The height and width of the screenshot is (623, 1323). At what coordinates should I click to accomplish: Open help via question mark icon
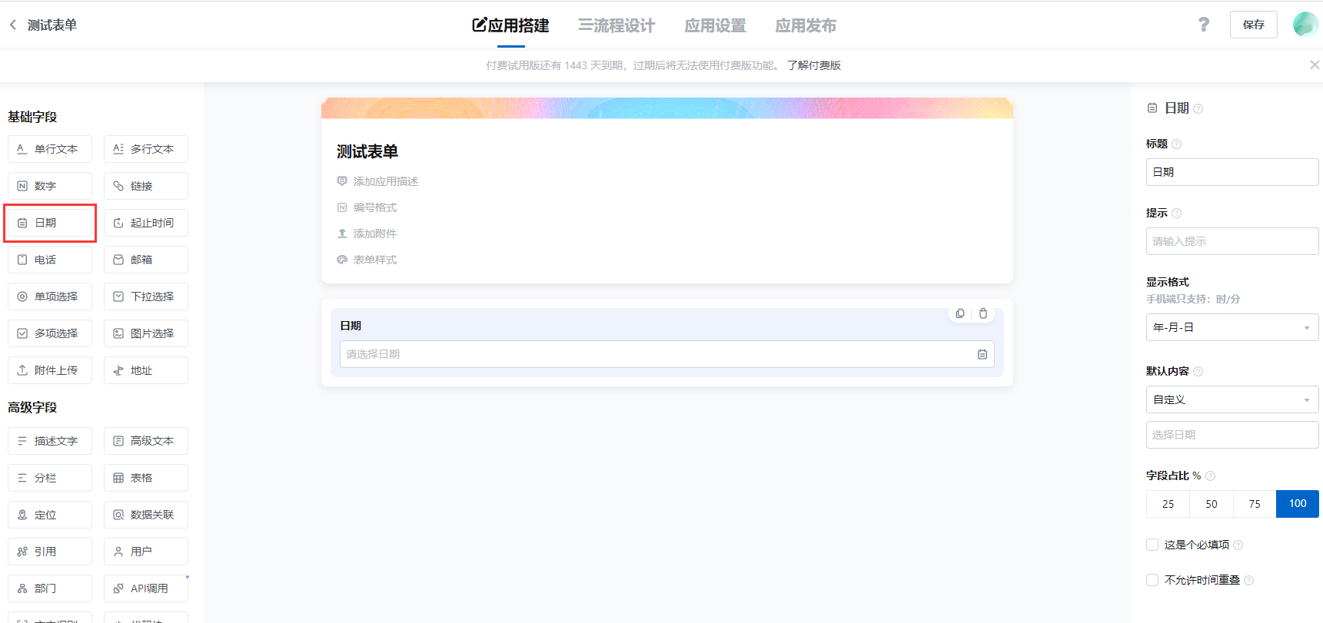point(1204,25)
